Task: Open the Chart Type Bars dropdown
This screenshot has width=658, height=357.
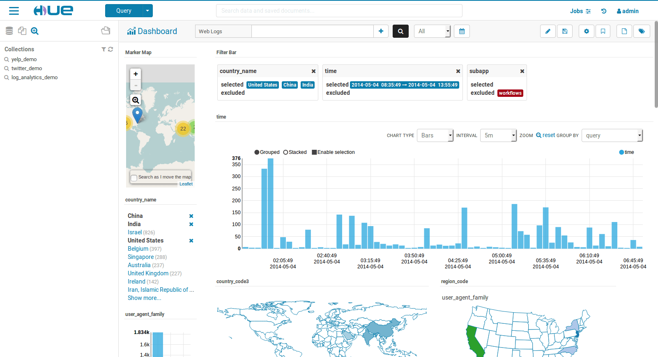Action: click(x=435, y=135)
